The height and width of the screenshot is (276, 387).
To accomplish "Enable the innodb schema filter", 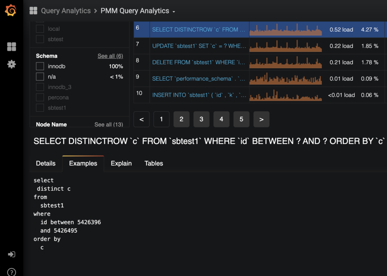I will tap(40, 66).
